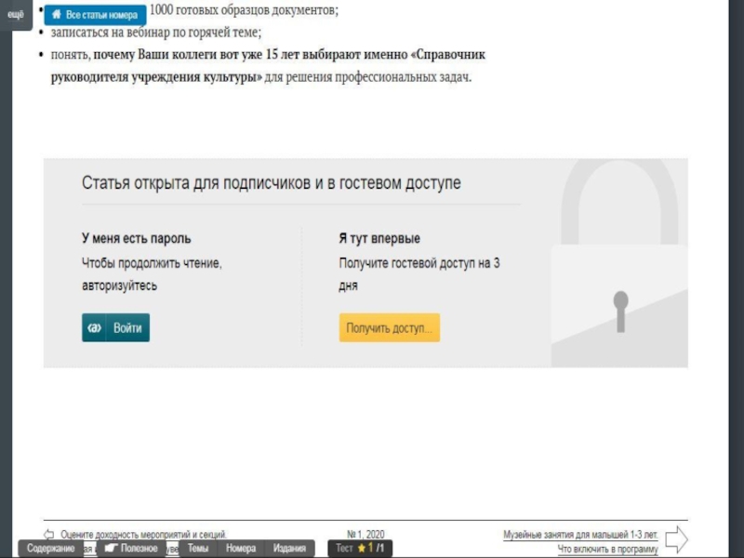Click the bullet 'записаться на вебинар по горячей теме'
Image resolution: width=744 pixels, height=558 pixels.
(156, 33)
